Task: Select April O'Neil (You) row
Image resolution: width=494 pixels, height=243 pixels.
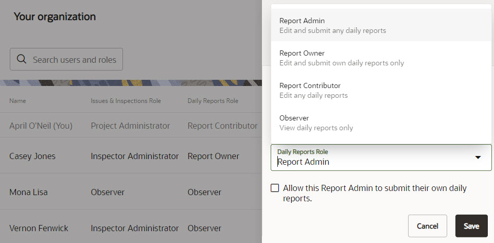Action: tap(131, 126)
